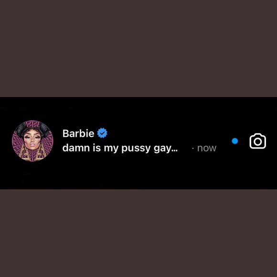Click the checkmark inside the blue badge
Screen dimensions: 277x277
[x=102, y=133]
